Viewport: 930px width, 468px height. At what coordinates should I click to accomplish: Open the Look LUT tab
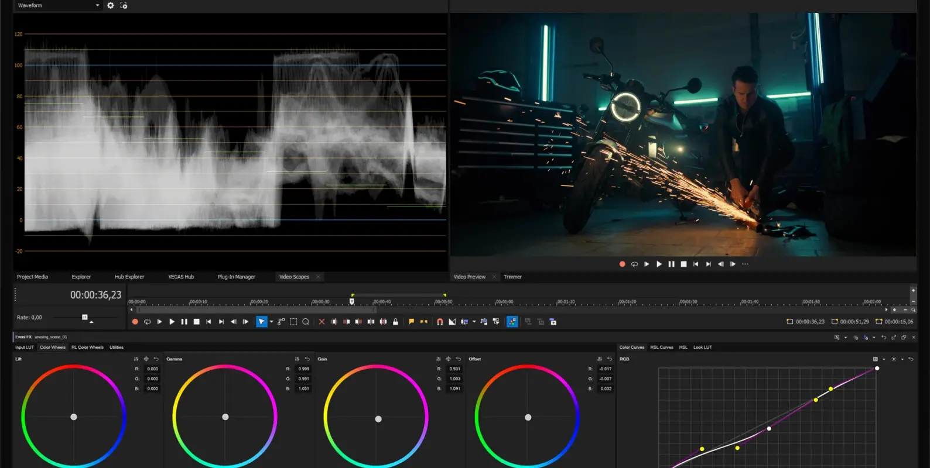(x=703, y=347)
